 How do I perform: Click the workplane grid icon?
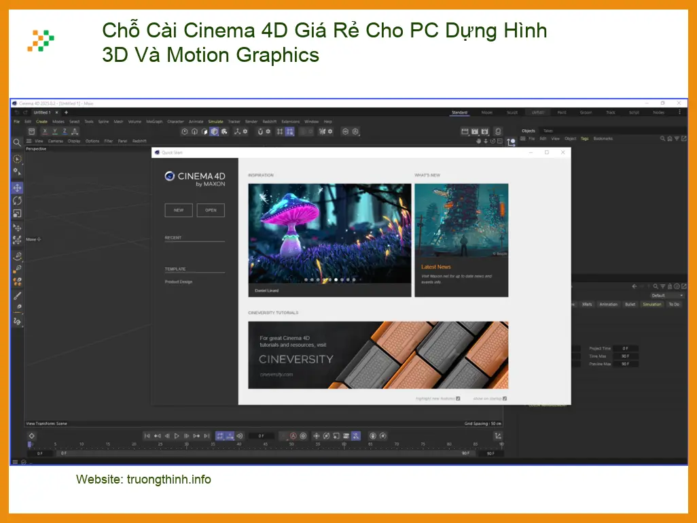280,131
